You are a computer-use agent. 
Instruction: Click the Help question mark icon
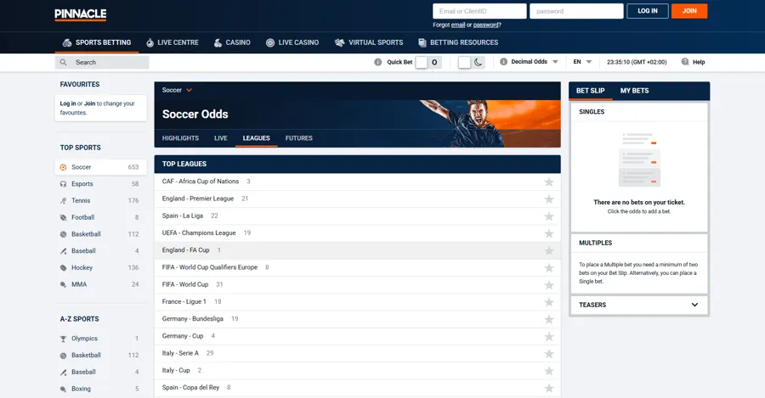point(685,62)
